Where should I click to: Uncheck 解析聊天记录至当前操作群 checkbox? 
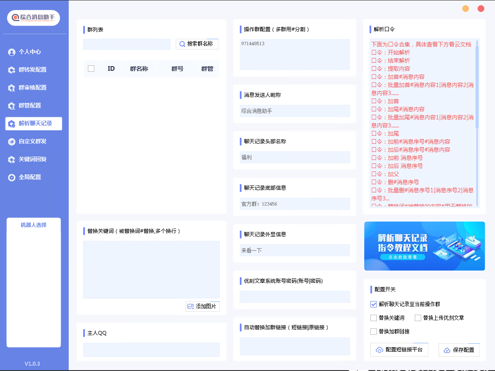[374, 304]
